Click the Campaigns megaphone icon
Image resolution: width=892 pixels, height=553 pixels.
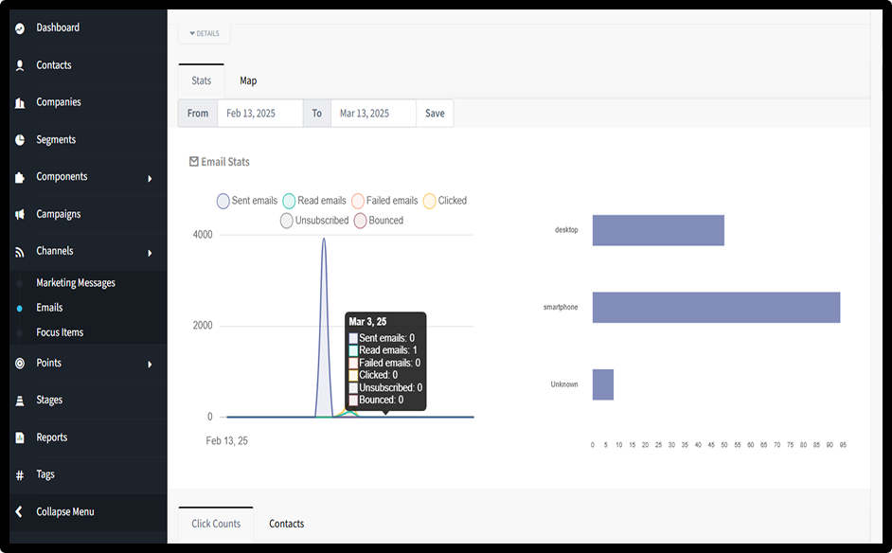tap(20, 215)
